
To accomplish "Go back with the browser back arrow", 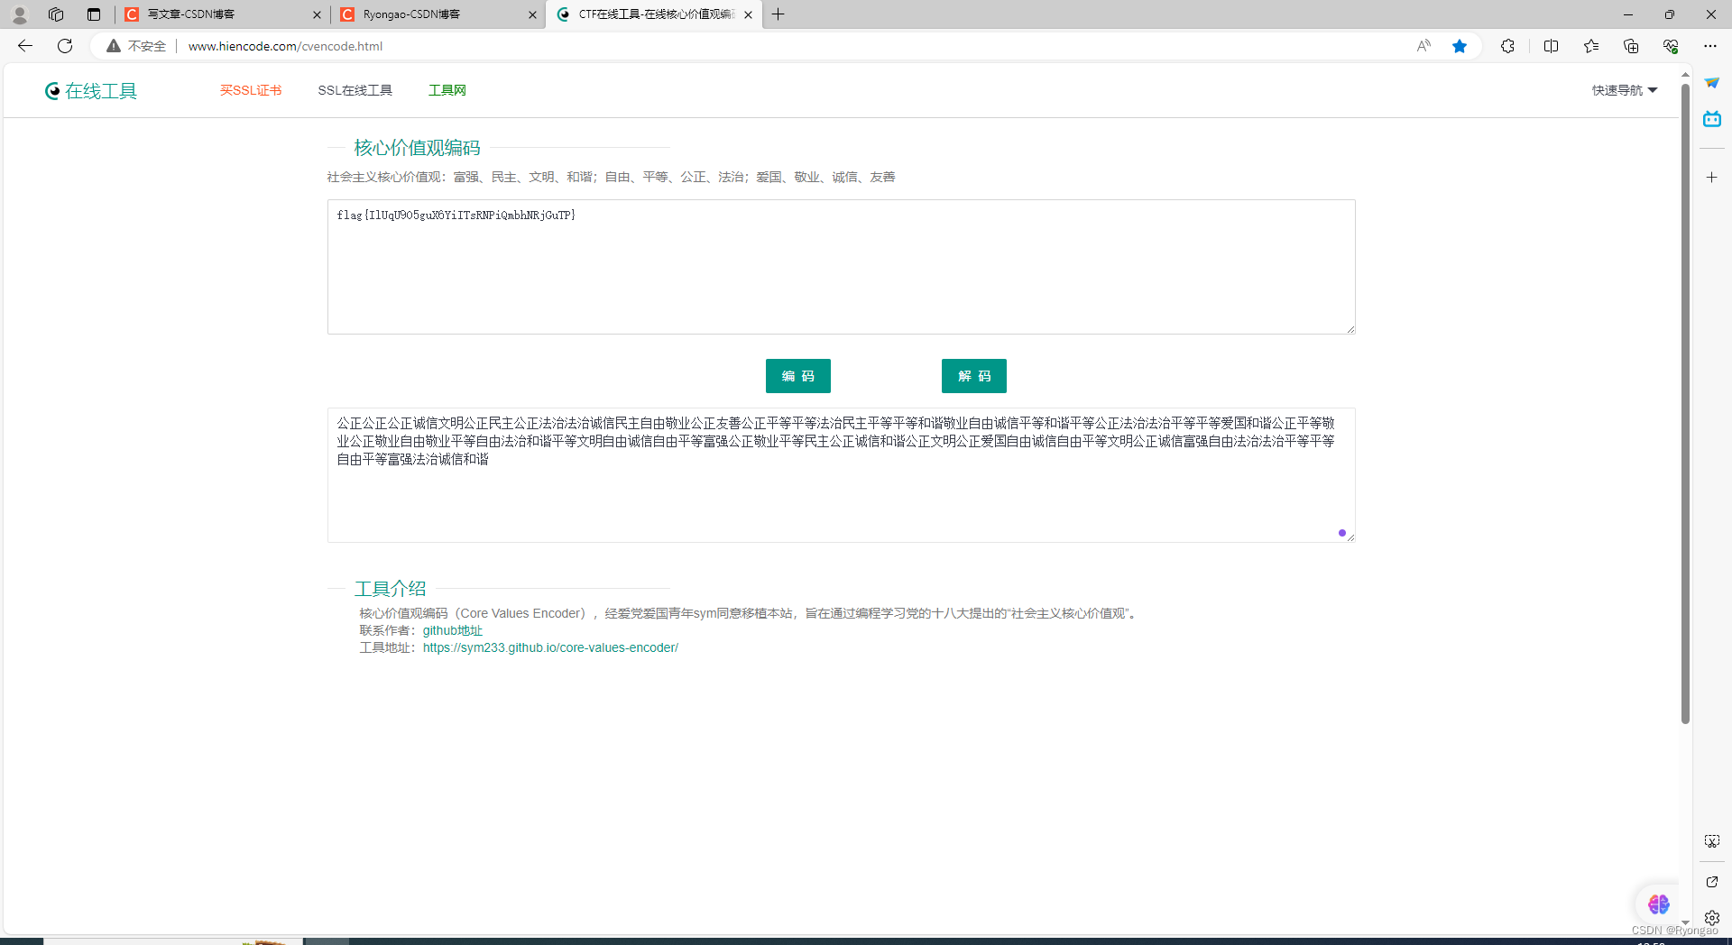I will click(25, 46).
